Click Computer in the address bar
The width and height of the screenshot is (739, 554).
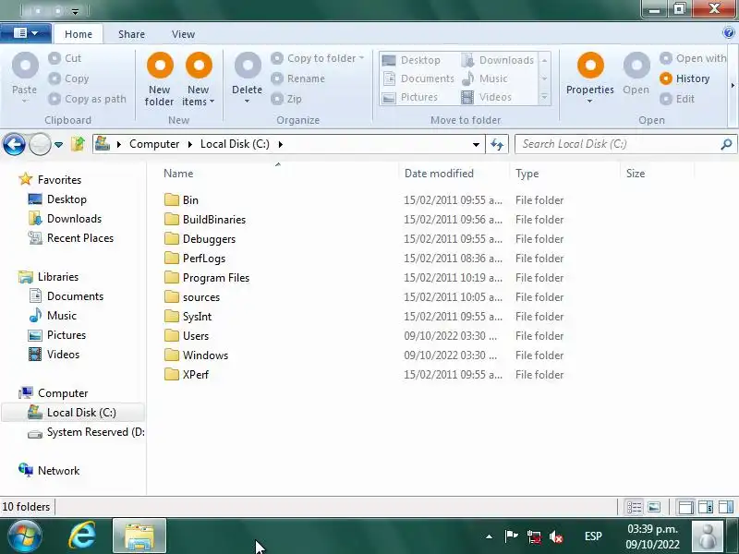pos(154,144)
